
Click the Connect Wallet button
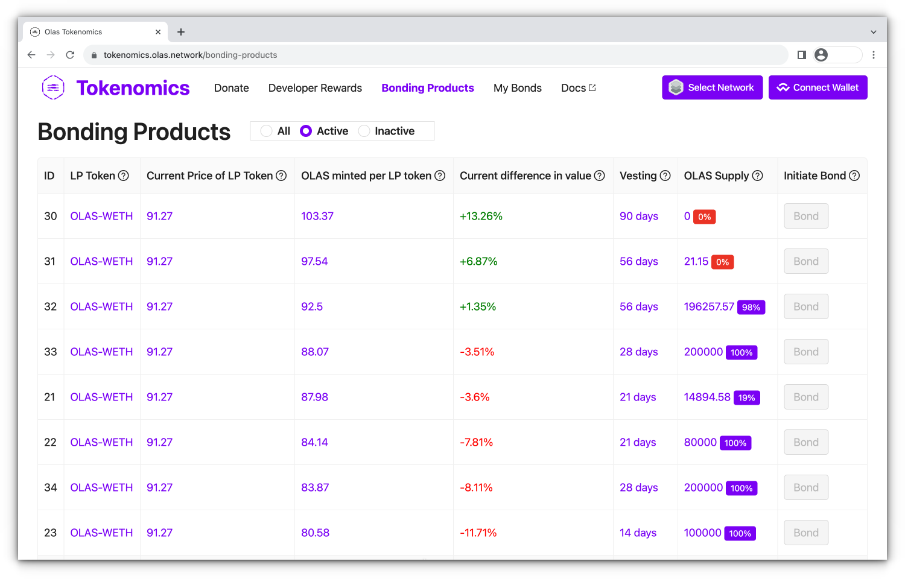click(x=818, y=87)
